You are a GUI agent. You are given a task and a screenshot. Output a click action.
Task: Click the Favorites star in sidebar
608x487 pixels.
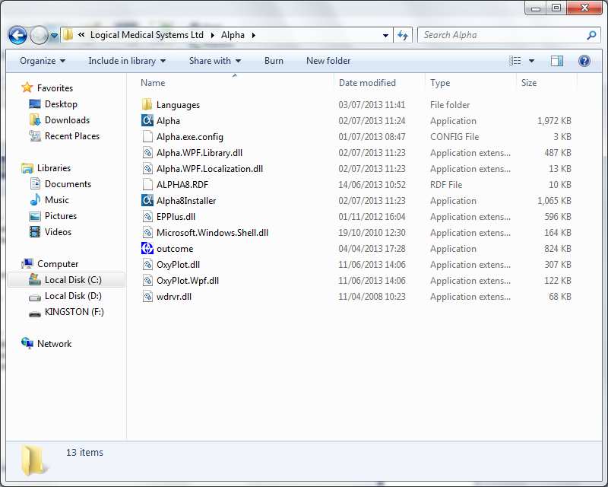pos(27,88)
